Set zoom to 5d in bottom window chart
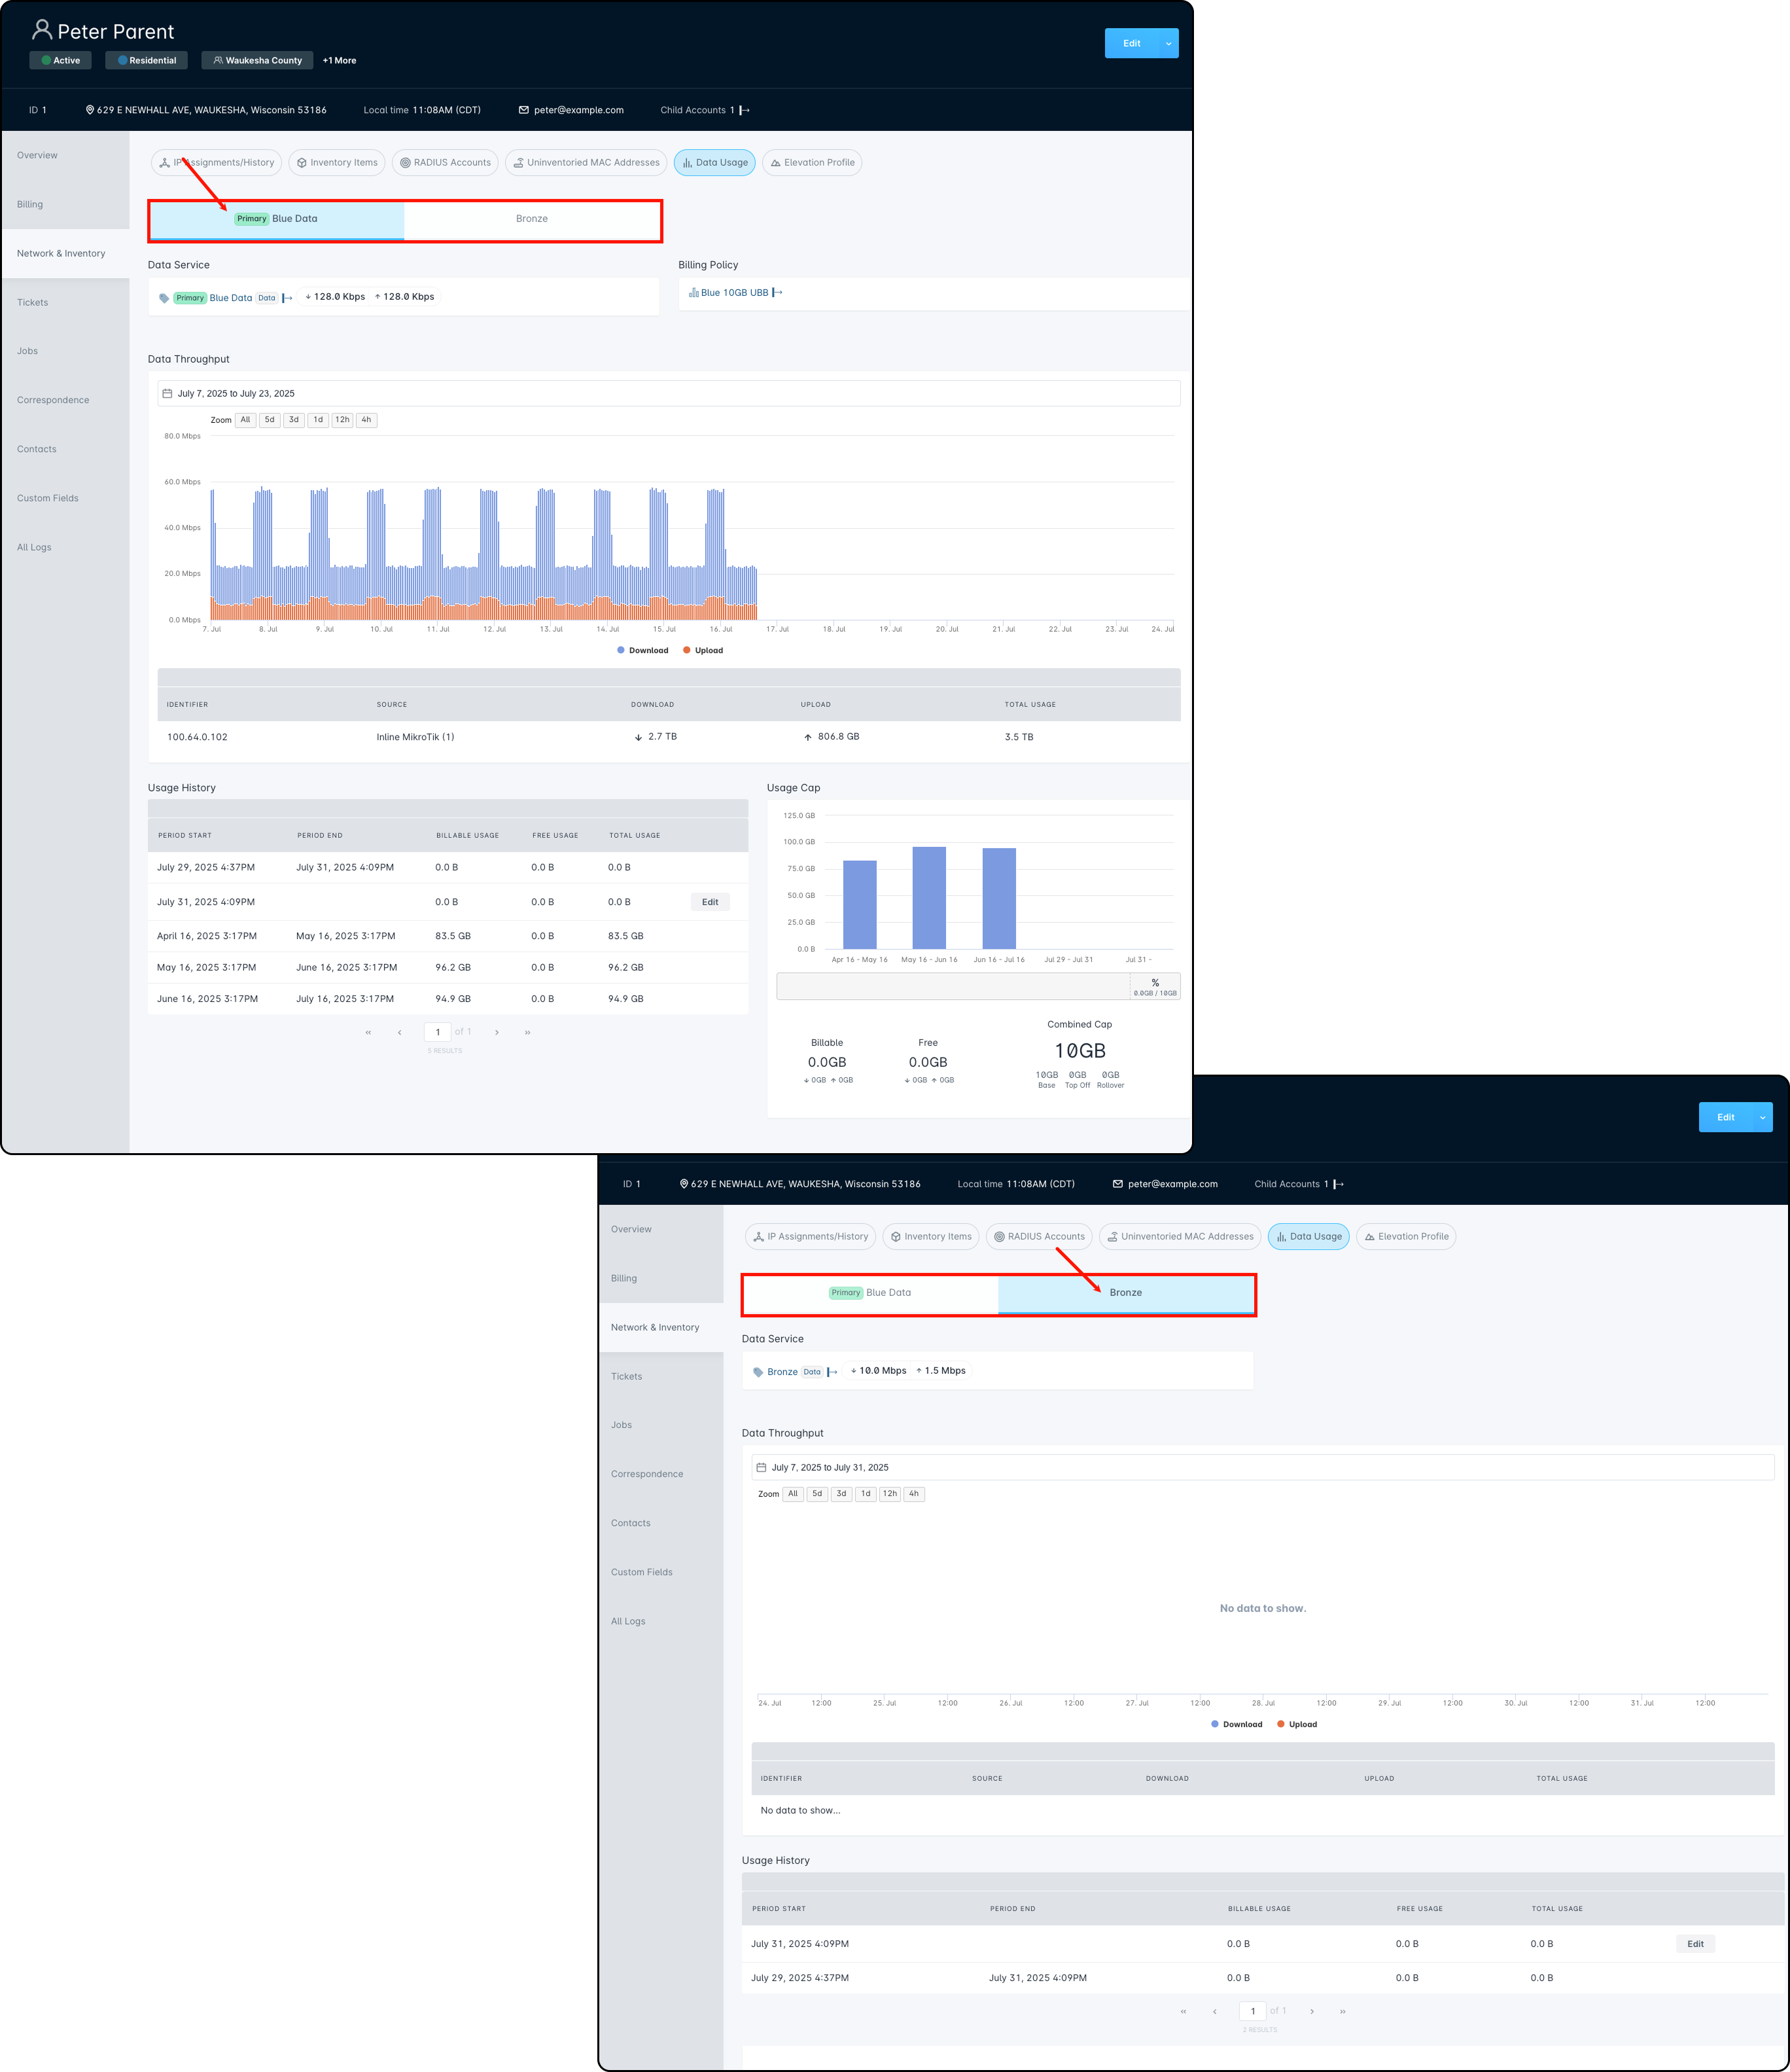This screenshot has width=1790, height=2072. (816, 1494)
